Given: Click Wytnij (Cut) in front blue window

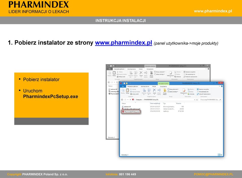Looking at the screenshot, I should point(133,89).
